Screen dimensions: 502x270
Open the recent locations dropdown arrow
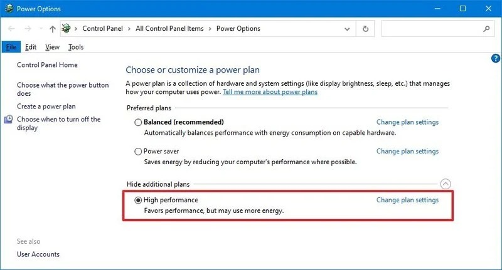(x=41, y=29)
